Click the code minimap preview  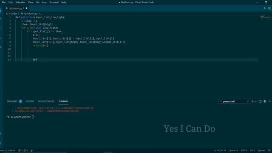[x=265, y=17]
